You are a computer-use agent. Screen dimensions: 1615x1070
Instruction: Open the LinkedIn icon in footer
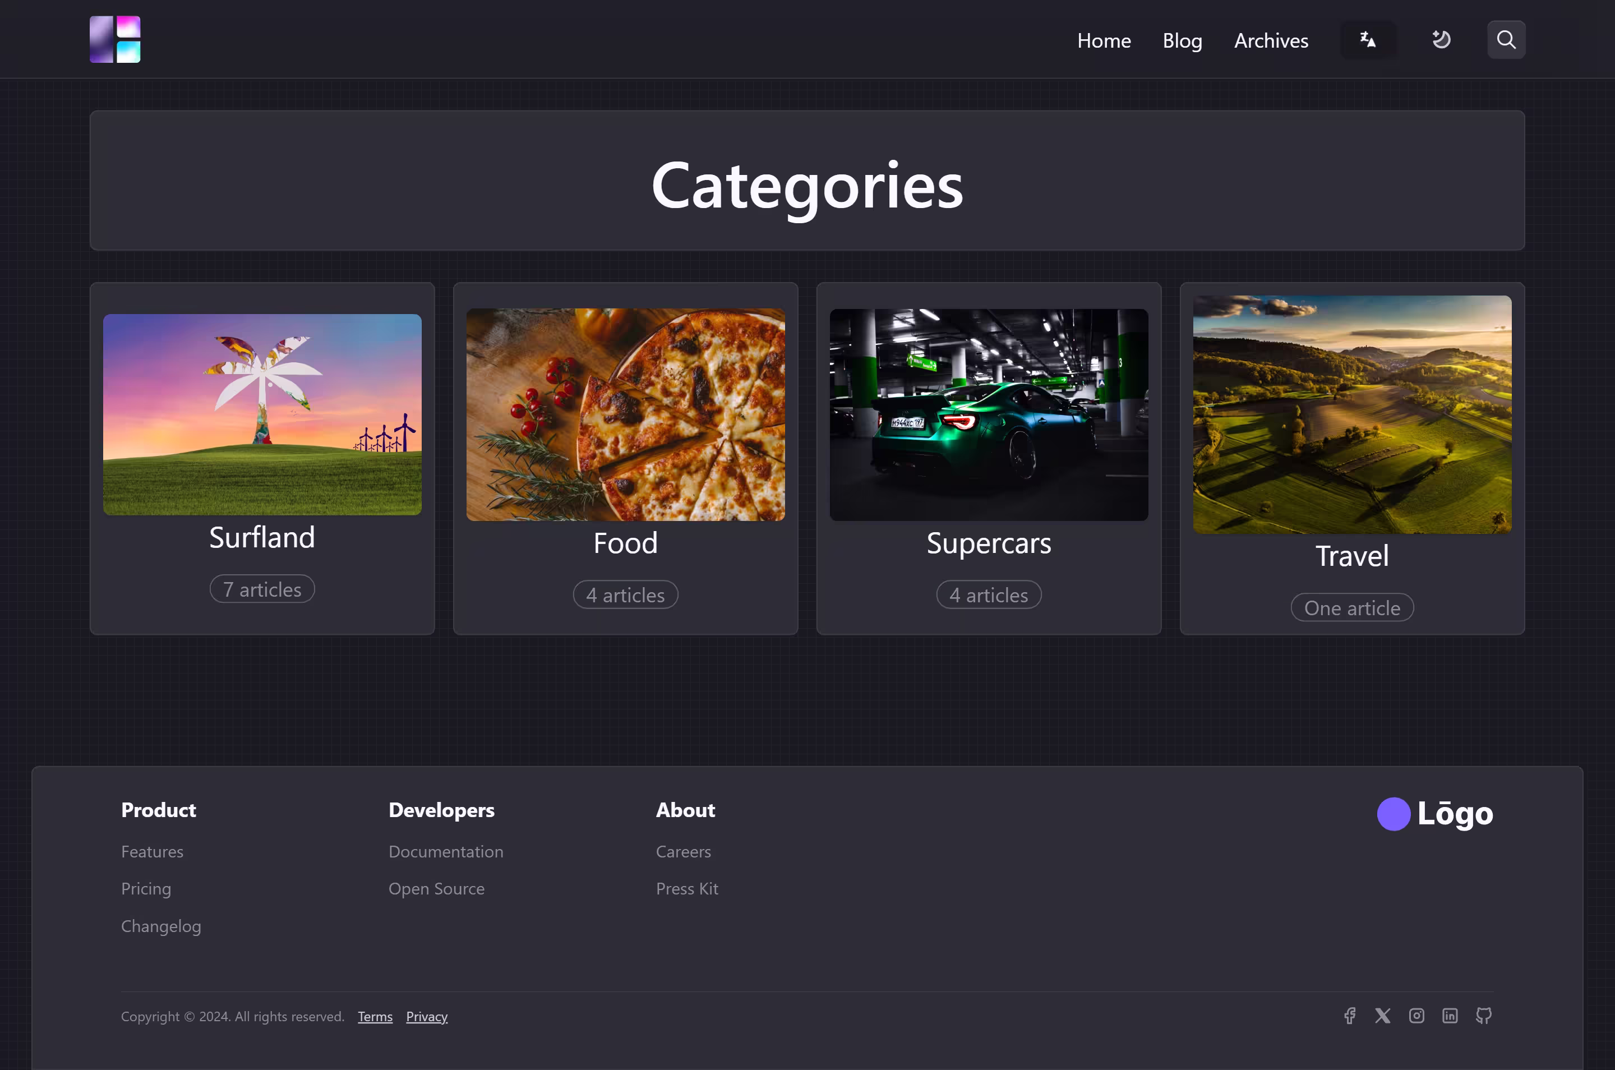1450,1016
